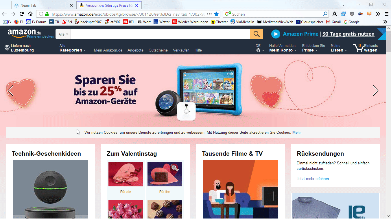
Task: Switch to the Neuer Tab tab
Action: tap(43, 5)
